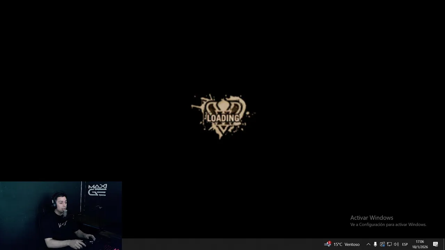Click the streamer webcam overlay
This screenshot has width=445, height=250.
61,216
